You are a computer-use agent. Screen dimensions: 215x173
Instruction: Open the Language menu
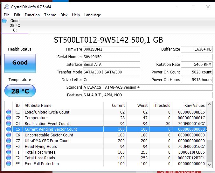pos(93,15)
